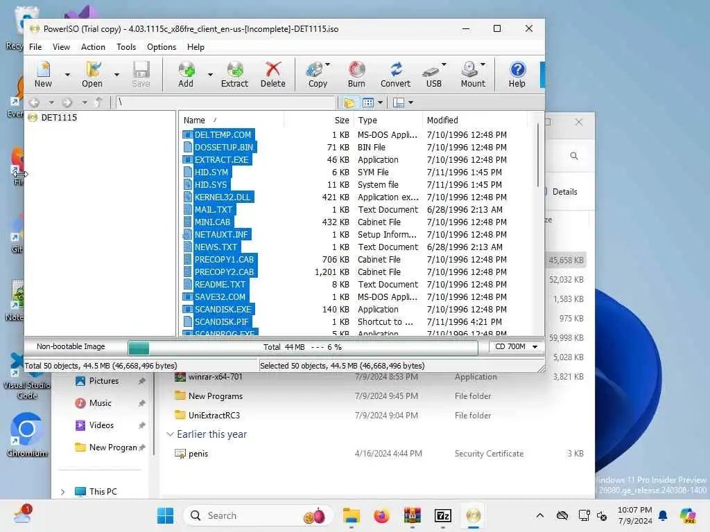Sort by the Type column header
Screen dimensions: 710x532
[x=367, y=121]
